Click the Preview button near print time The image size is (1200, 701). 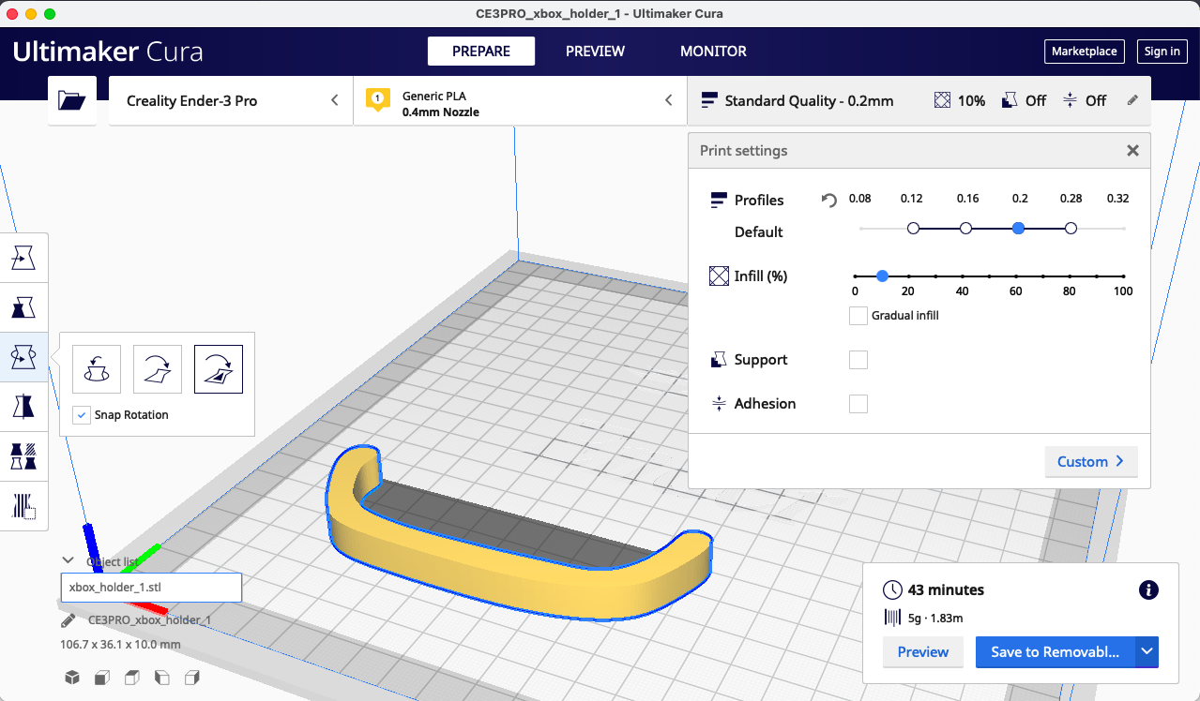pyautogui.click(x=923, y=652)
